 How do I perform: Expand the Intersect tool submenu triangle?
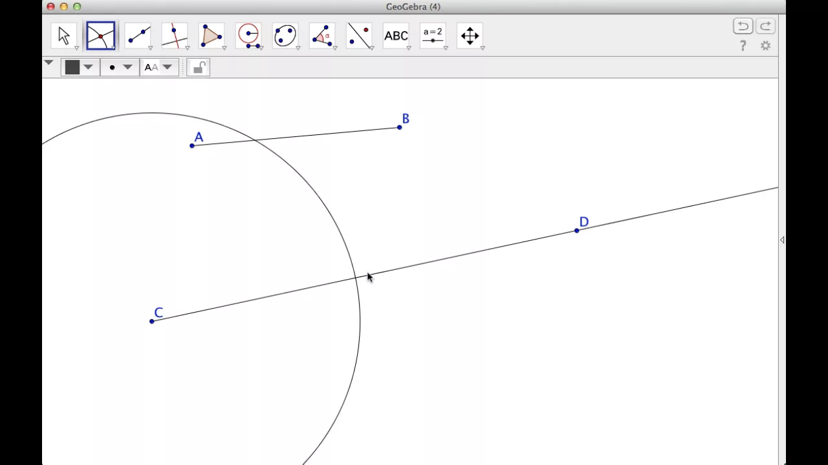click(x=113, y=48)
